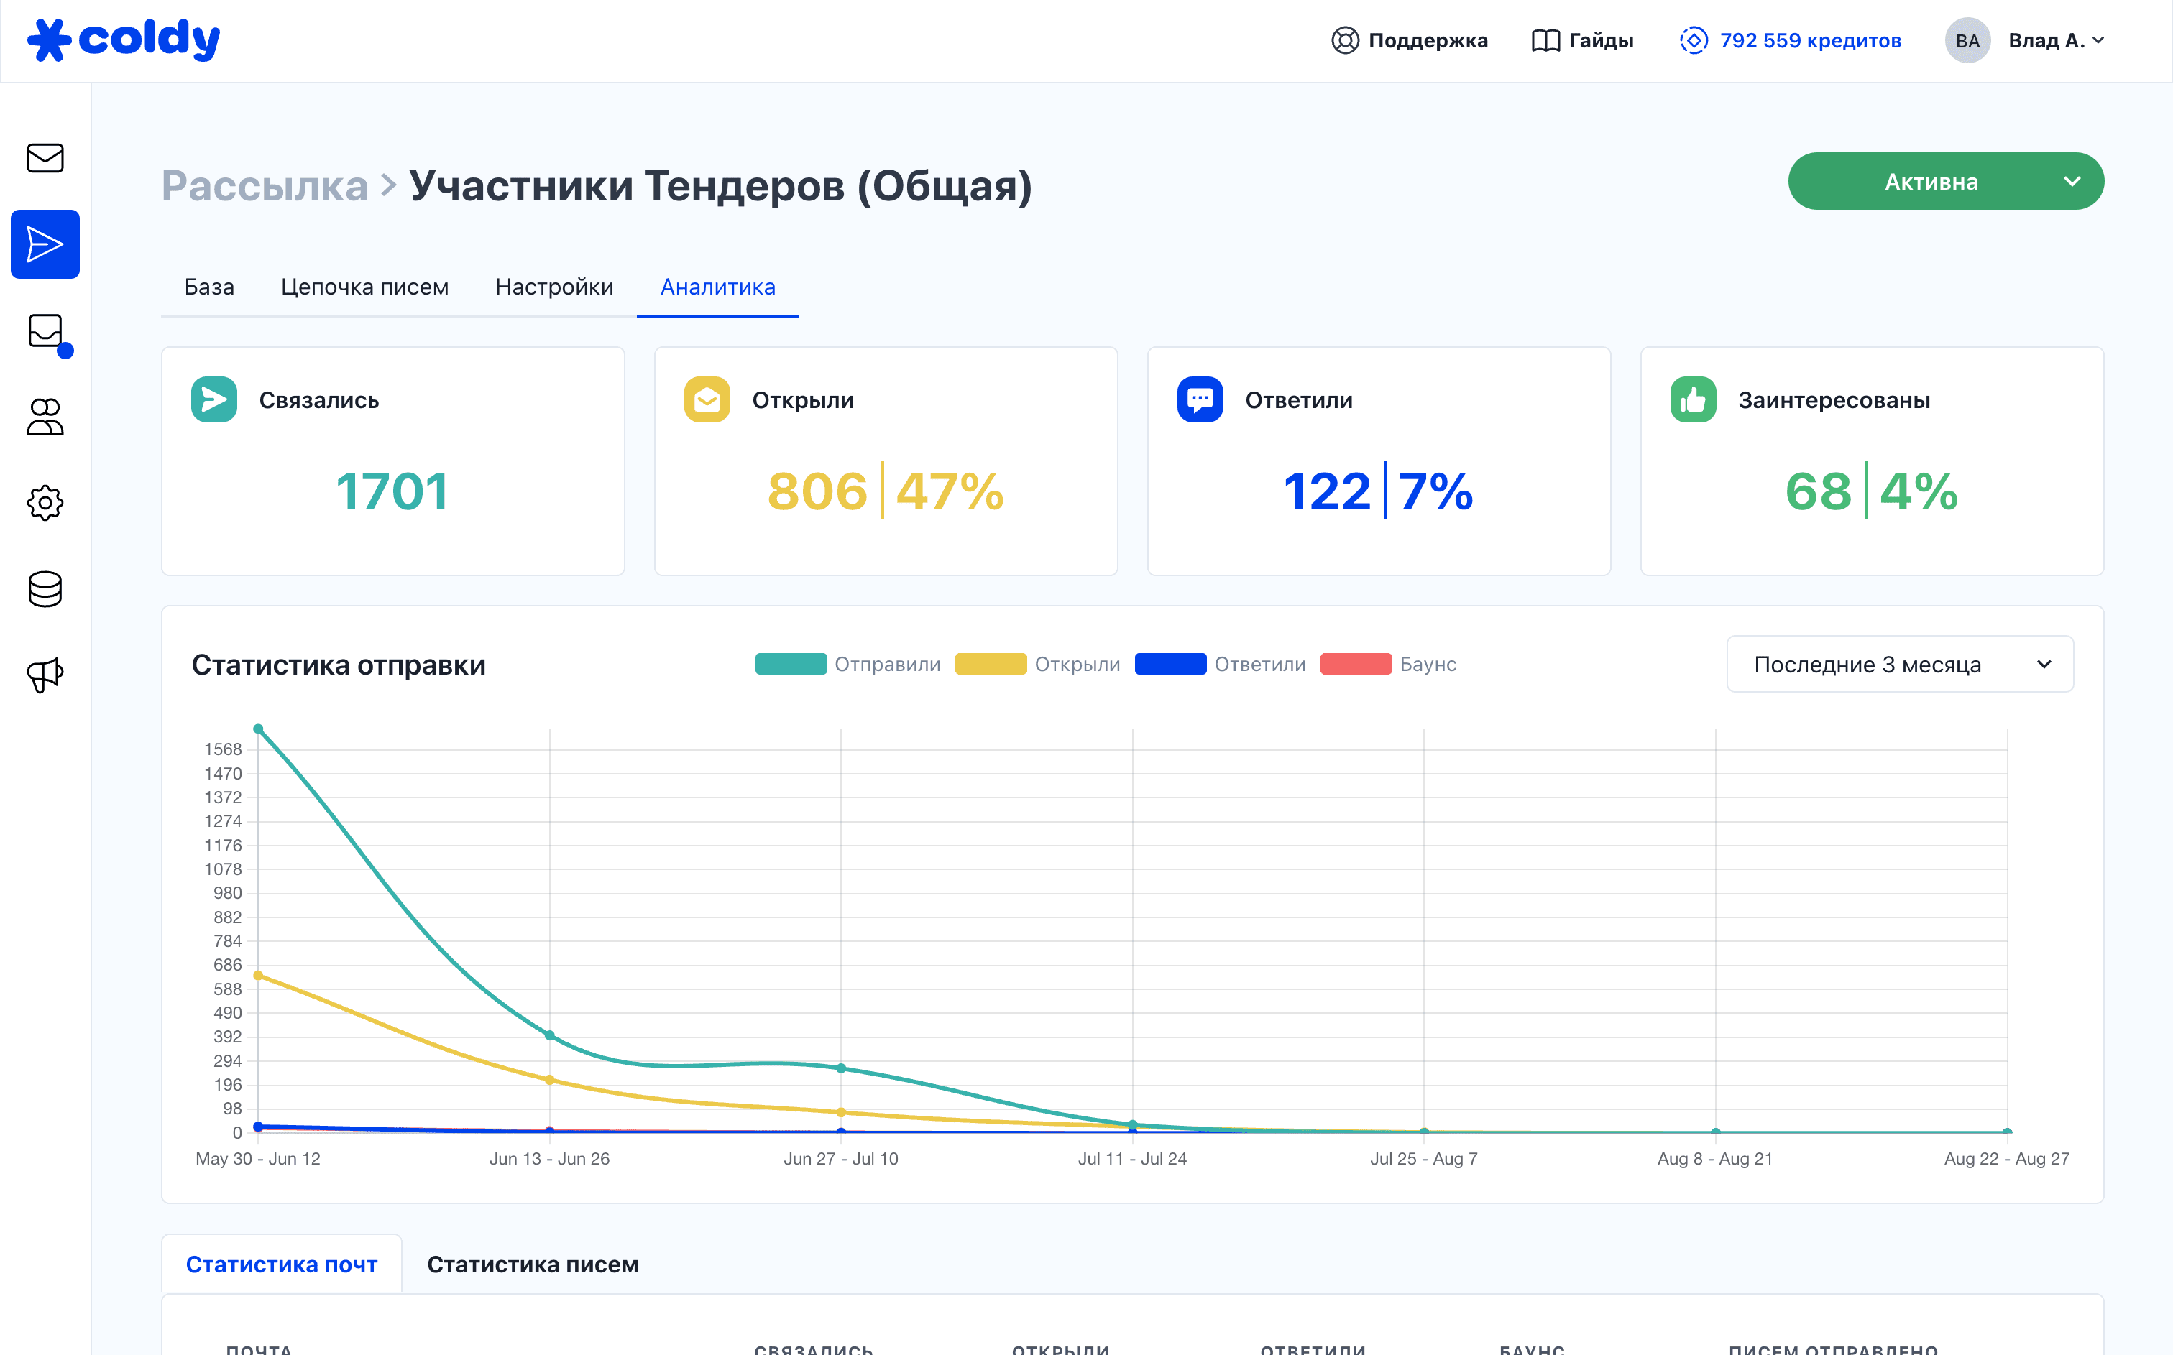This screenshot has width=2173, height=1355.
Task: Open the inbox tray sidebar icon
Action: (45, 330)
